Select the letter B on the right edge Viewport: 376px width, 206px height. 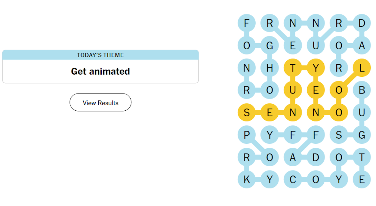[x=362, y=90]
